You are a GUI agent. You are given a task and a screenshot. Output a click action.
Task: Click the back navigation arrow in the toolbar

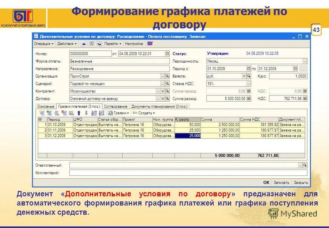[83, 44]
